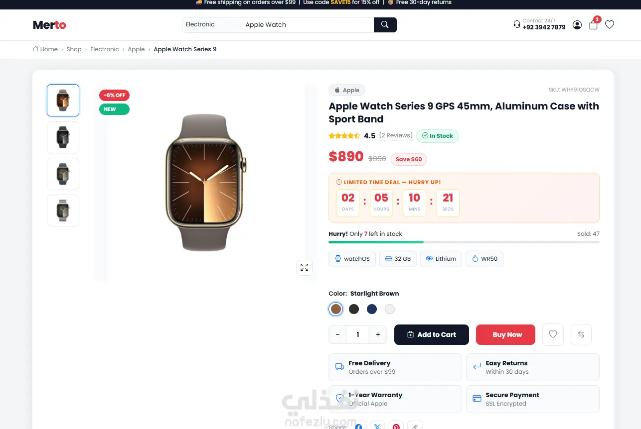Click the Apple Watch search field
Image resolution: width=641 pixels, height=429 pixels.
coord(307,25)
